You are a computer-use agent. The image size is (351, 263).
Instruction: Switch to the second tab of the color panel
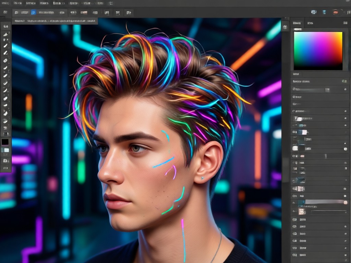click(x=310, y=23)
